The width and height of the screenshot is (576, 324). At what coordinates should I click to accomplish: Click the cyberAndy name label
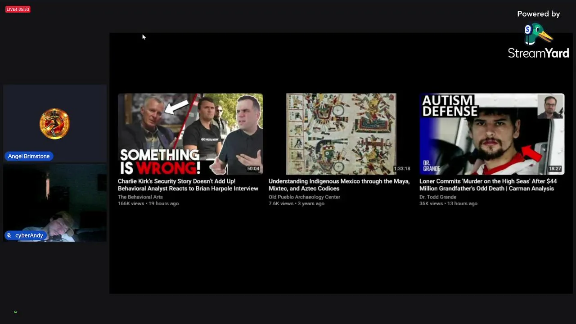pyautogui.click(x=29, y=235)
